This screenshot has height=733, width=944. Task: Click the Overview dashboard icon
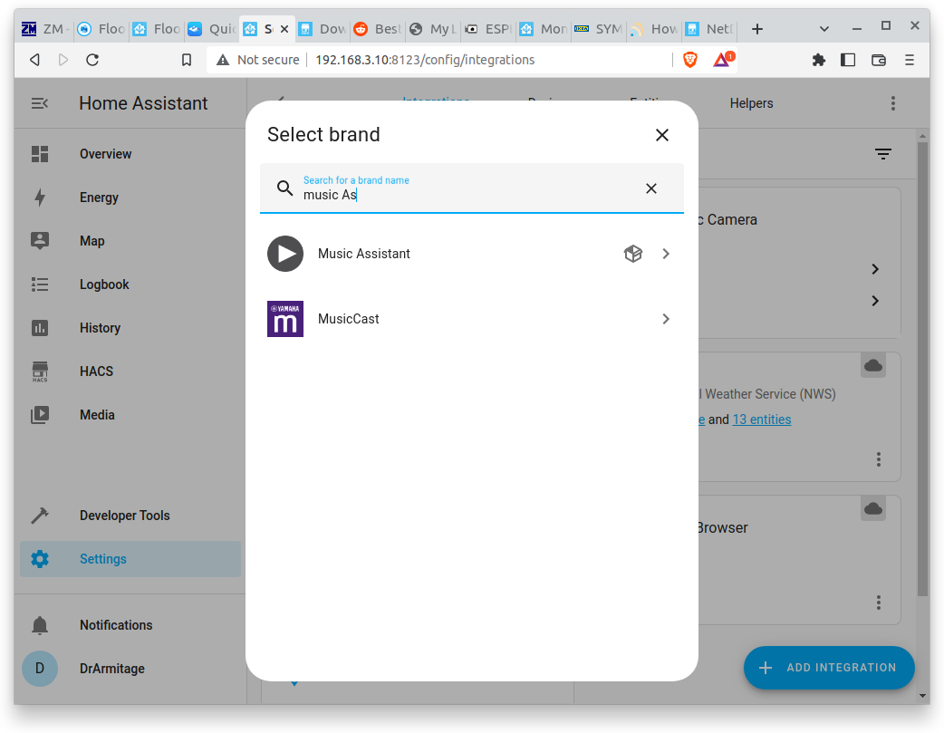40,154
